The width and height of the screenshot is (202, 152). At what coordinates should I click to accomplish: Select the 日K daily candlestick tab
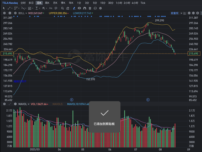pyautogui.click(x=39, y=3)
